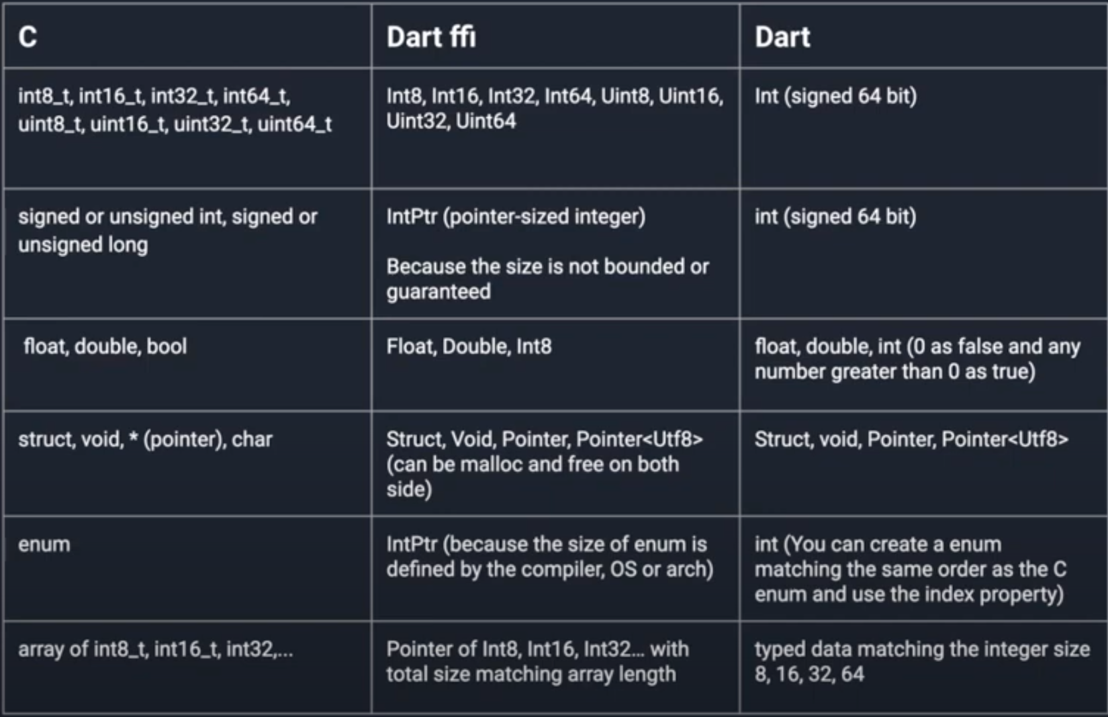Click the "typed data matching the integer size" cell
Image resolution: width=1108 pixels, height=717 pixels.
click(921, 661)
